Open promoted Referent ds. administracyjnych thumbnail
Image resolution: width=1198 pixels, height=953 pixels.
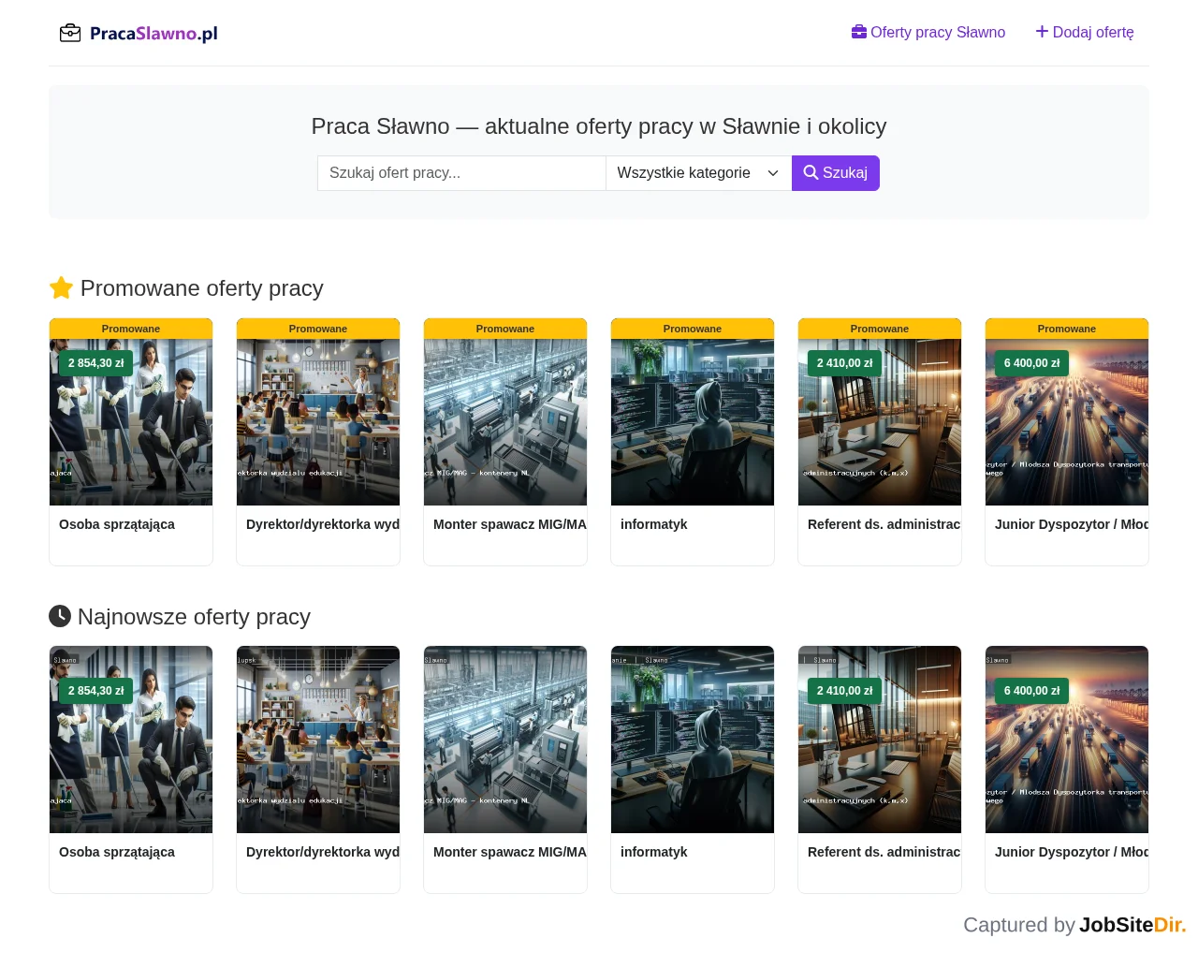(880, 422)
